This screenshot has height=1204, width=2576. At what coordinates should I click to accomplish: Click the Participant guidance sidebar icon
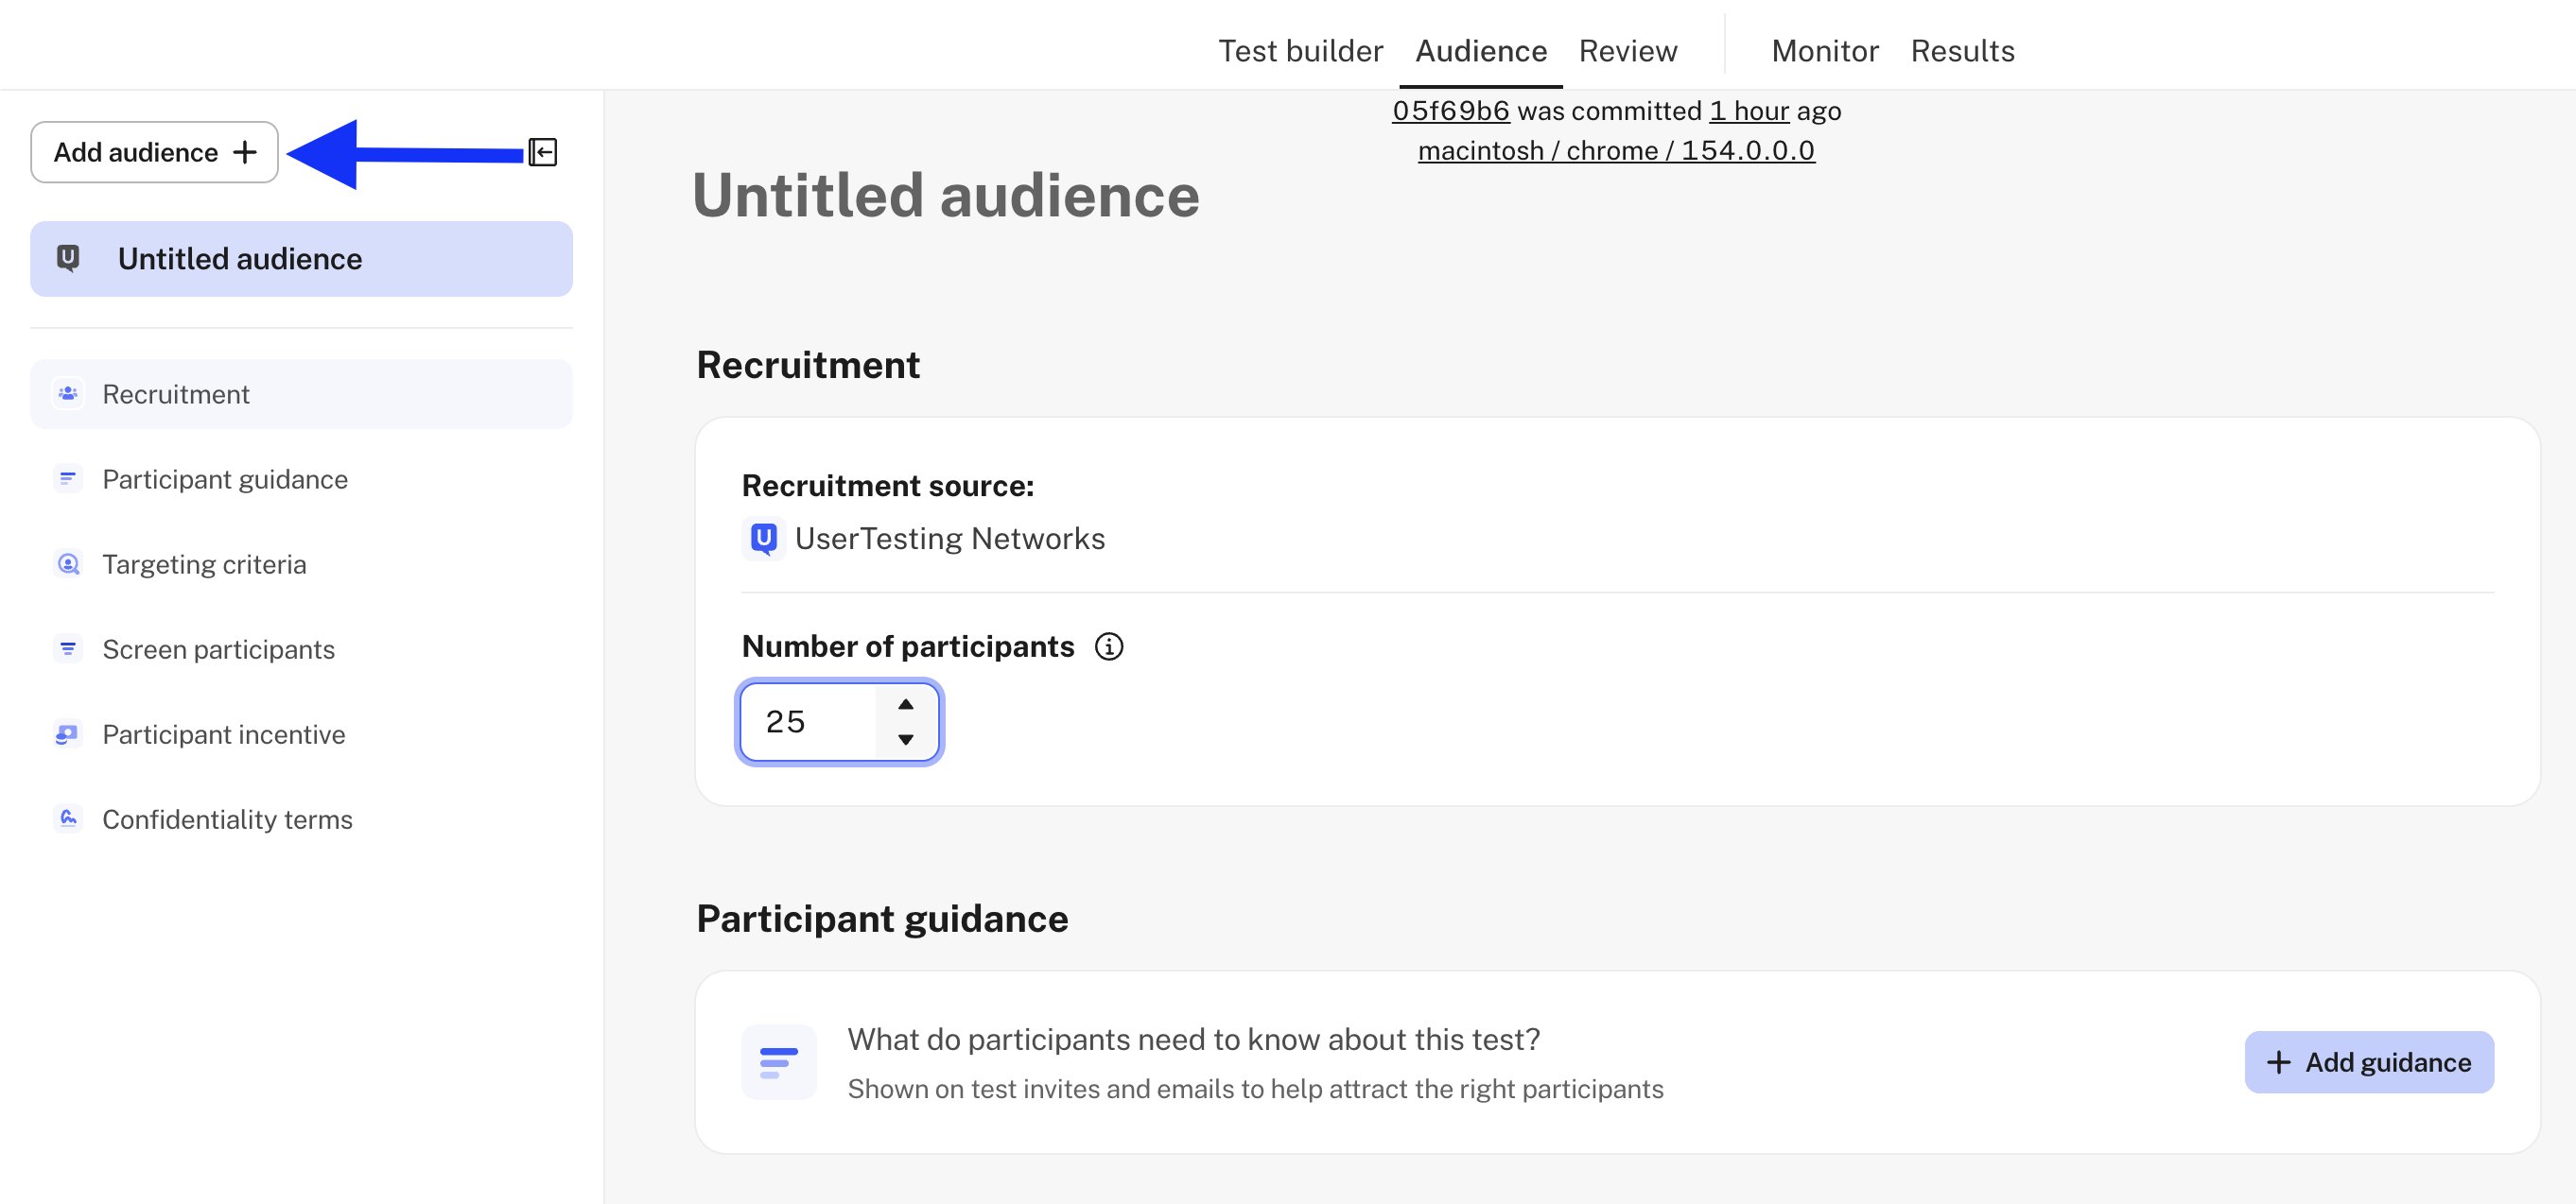68,478
